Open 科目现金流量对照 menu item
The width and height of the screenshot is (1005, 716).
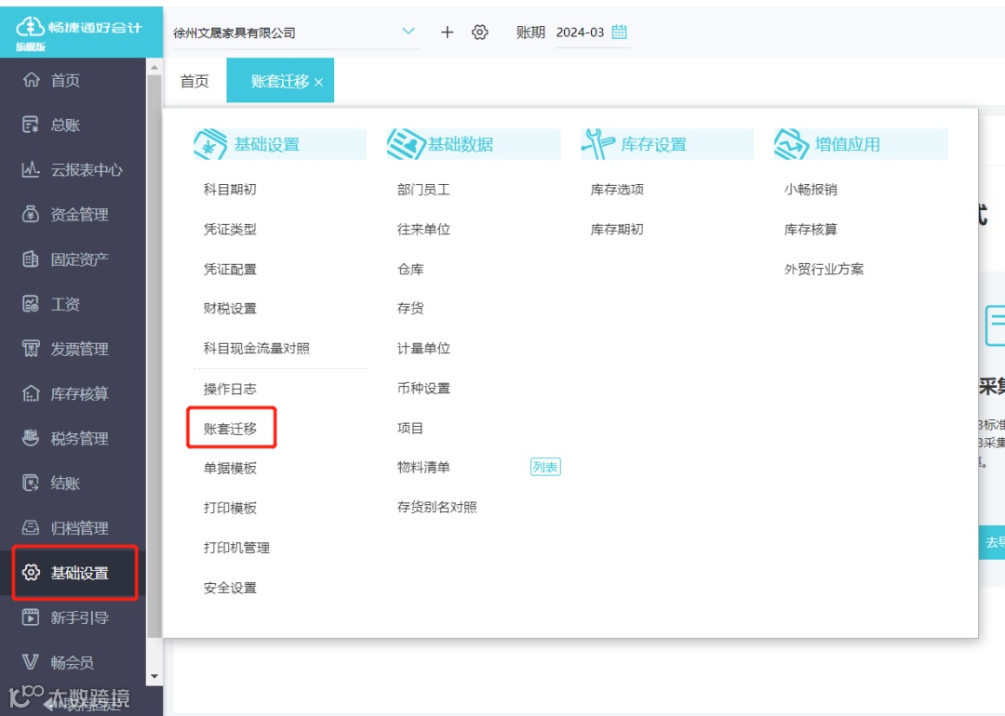(257, 349)
